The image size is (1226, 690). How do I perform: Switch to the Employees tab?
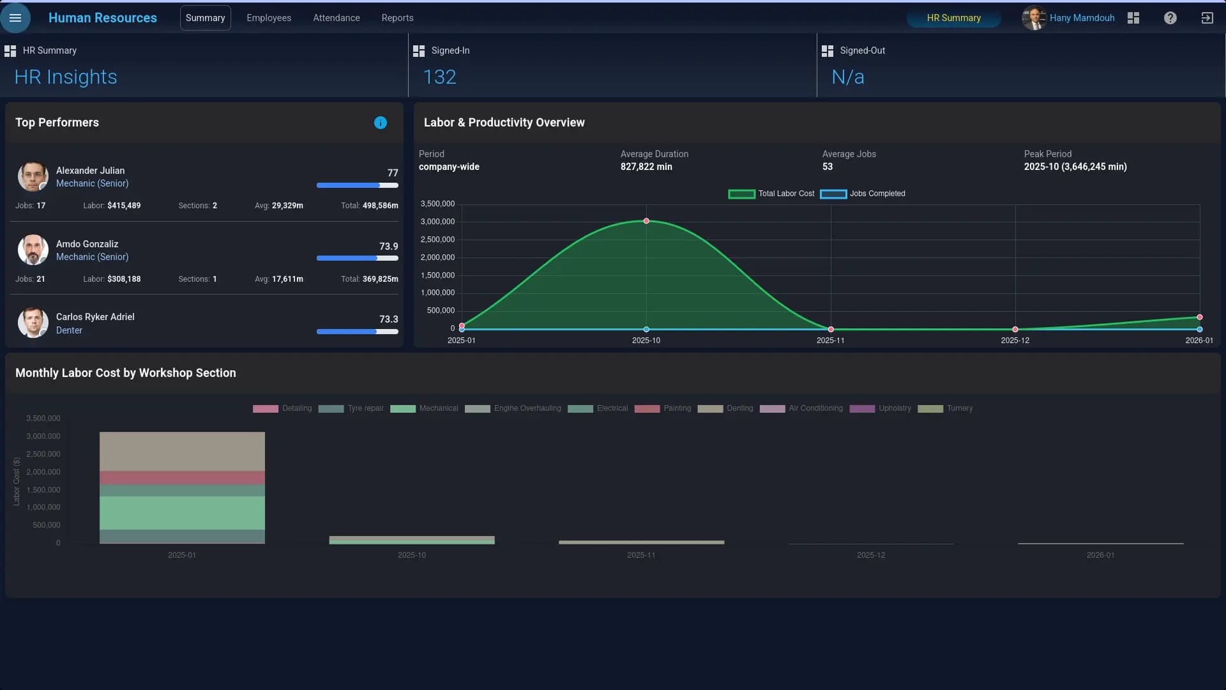[269, 18]
